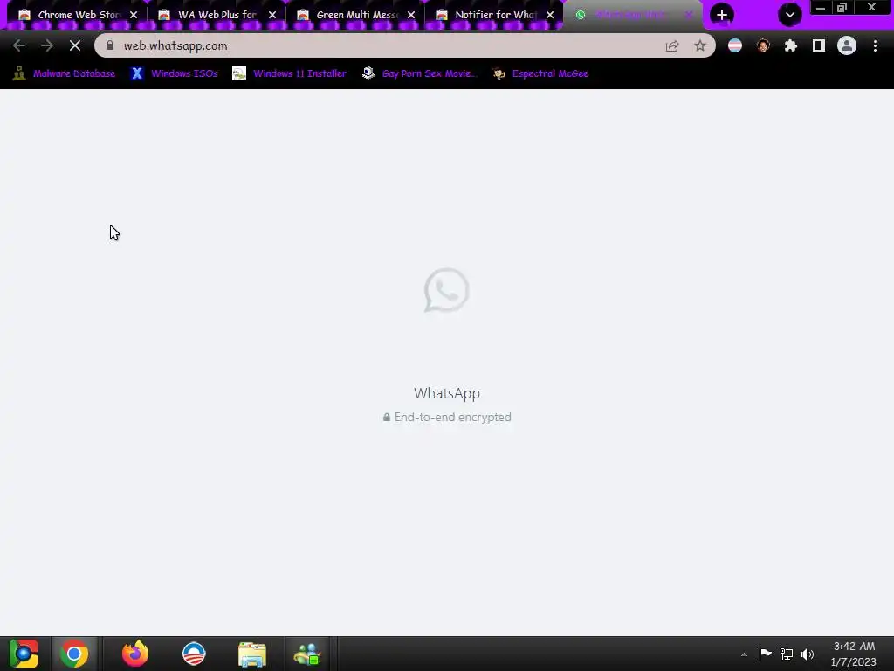Image resolution: width=894 pixels, height=671 pixels.
Task: Open File Explorer from the taskbar
Action: pos(251,654)
